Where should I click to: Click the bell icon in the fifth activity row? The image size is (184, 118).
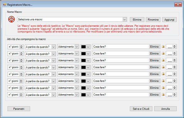[163, 74]
